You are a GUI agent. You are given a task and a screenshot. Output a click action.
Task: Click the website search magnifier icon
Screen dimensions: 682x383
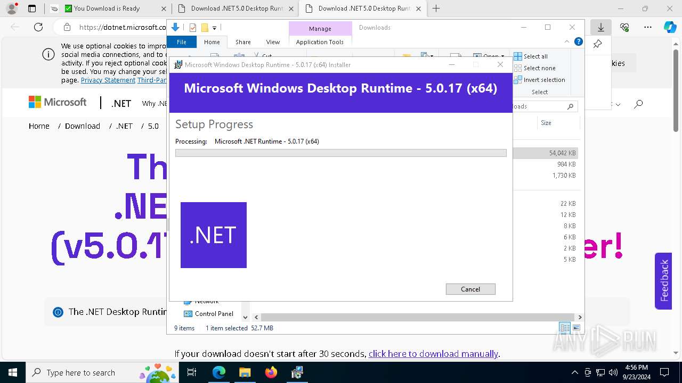tap(638, 104)
